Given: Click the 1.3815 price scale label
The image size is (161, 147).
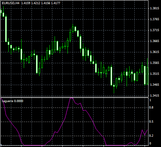Looking at the screenshot, I should point(155,8).
